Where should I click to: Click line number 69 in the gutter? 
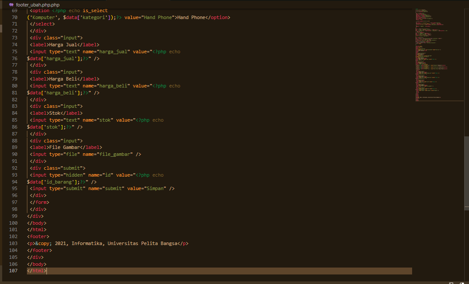(x=14, y=10)
